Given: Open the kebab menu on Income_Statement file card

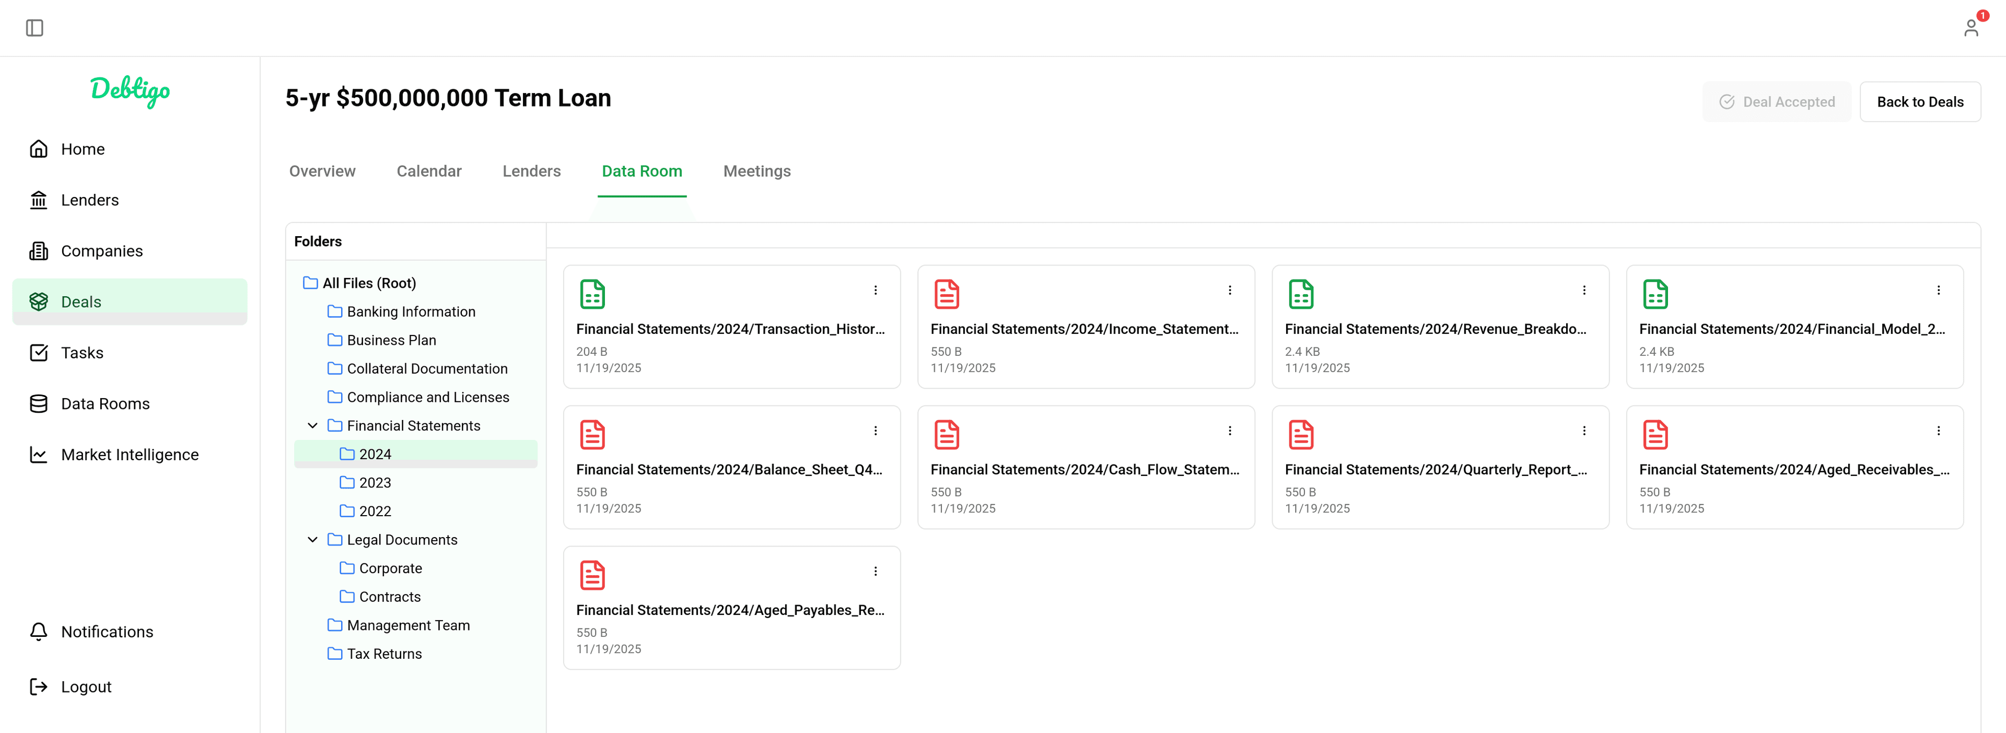Looking at the screenshot, I should [1230, 290].
